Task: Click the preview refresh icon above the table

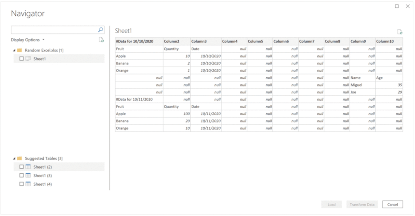Action: pyautogui.click(x=400, y=32)
